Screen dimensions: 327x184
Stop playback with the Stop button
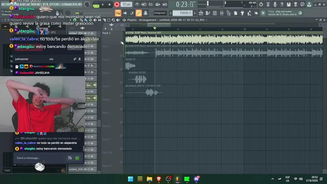coord(109,4)
